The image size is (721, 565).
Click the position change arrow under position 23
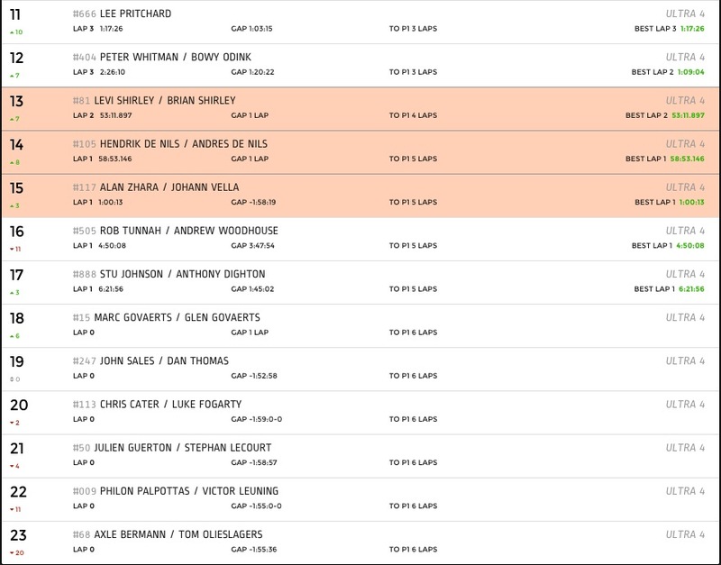point(12,551)
